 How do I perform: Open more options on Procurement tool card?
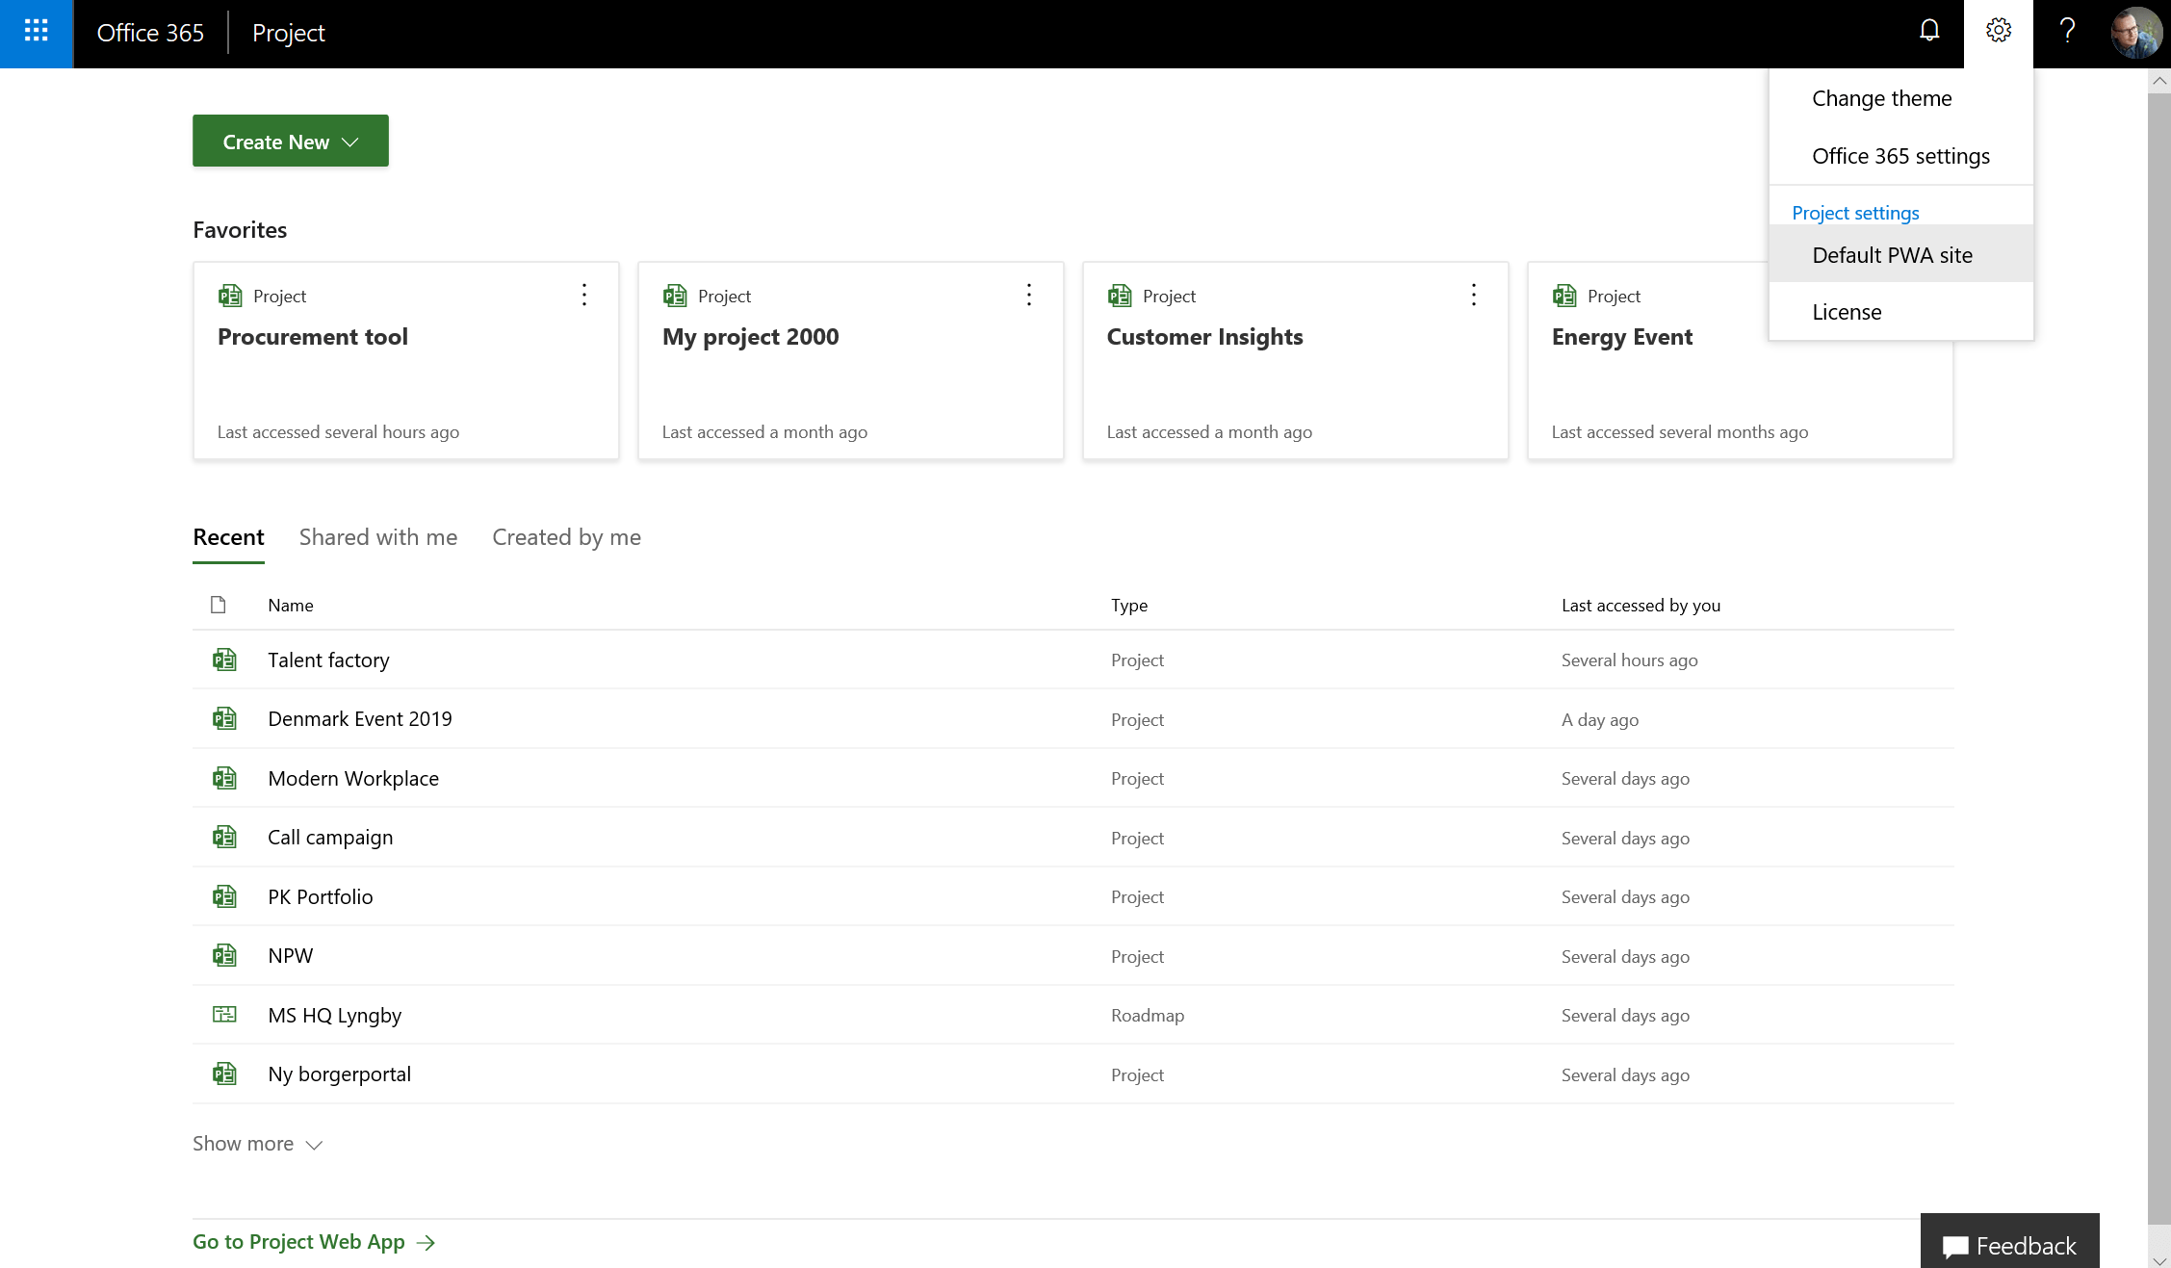[583, 295]
